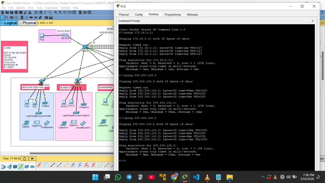Open the Options menu

coord(20,8)
